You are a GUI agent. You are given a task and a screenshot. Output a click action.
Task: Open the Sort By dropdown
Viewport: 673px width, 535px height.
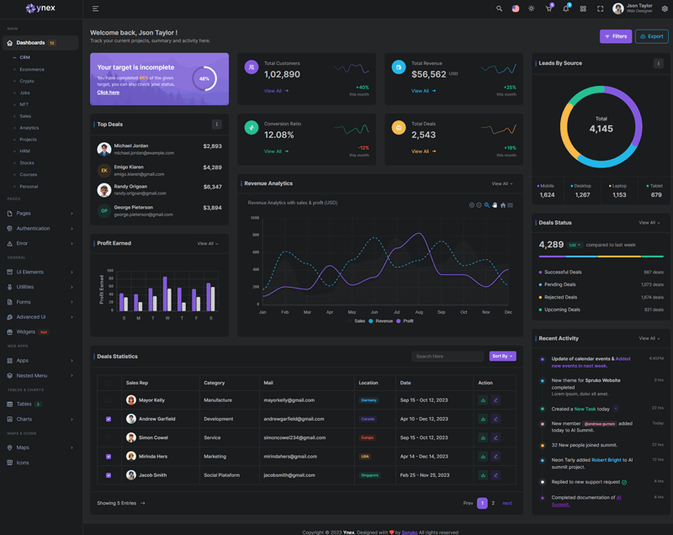[502, 356]
